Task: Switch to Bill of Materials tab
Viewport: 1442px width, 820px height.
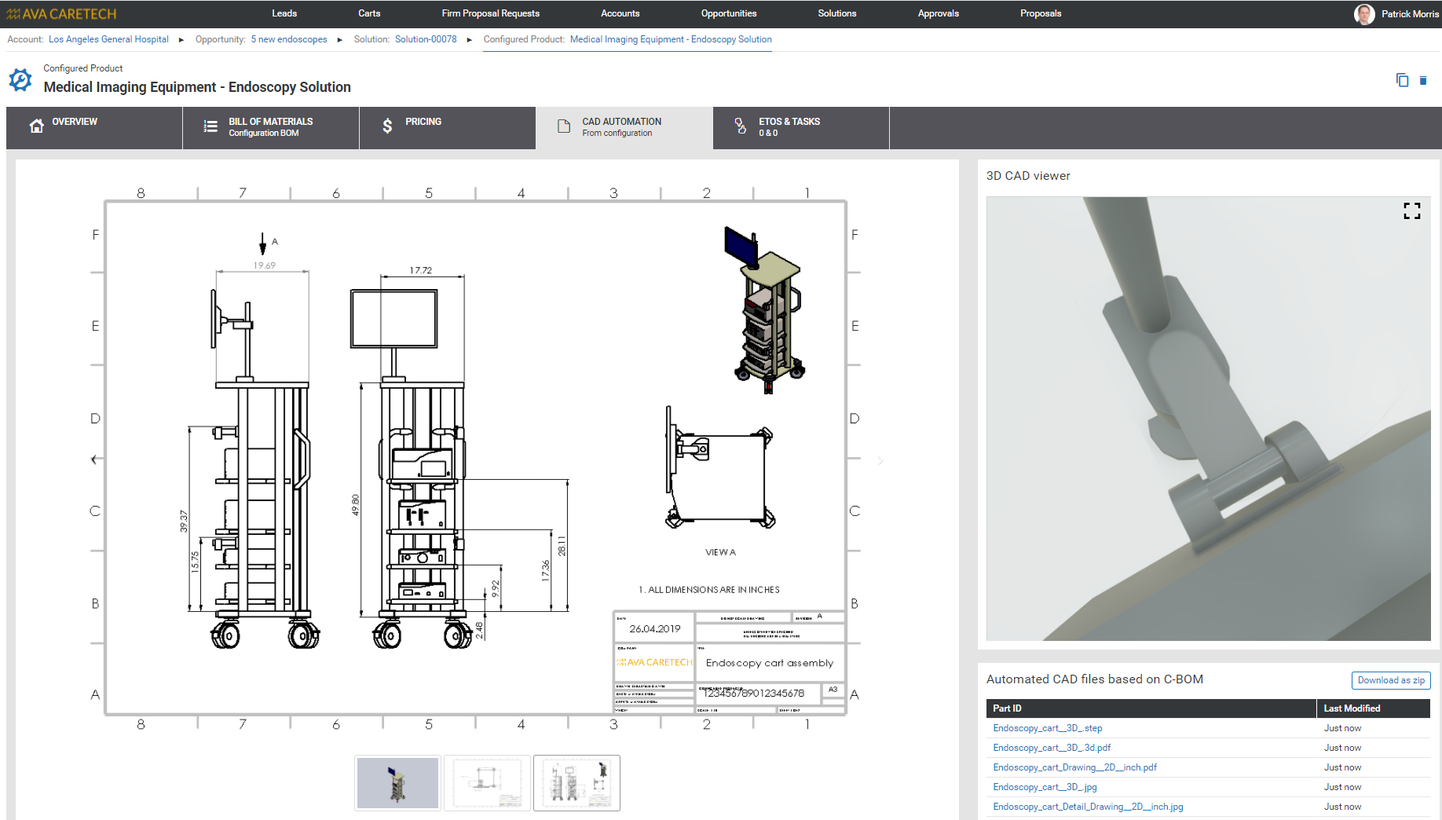Action: 270,127
